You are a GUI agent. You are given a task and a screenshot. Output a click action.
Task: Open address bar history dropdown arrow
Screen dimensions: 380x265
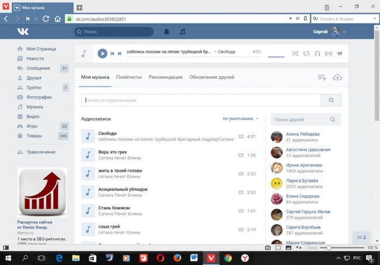pyautogui.click(x=291, y=19)
